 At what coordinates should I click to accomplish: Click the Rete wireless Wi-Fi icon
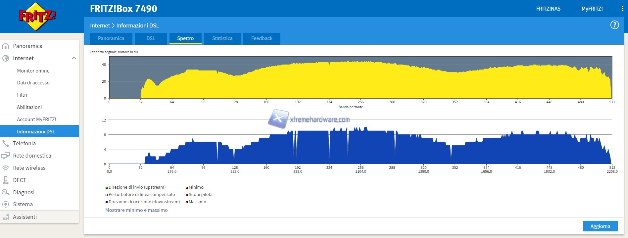(x=6, y=168)
